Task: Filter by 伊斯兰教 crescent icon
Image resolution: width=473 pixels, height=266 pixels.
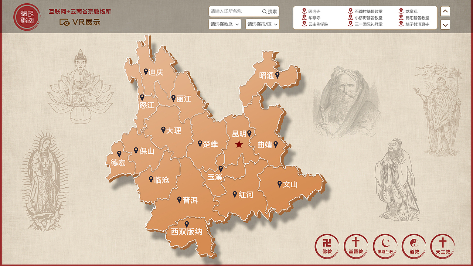Action: (x=385, y=246)
